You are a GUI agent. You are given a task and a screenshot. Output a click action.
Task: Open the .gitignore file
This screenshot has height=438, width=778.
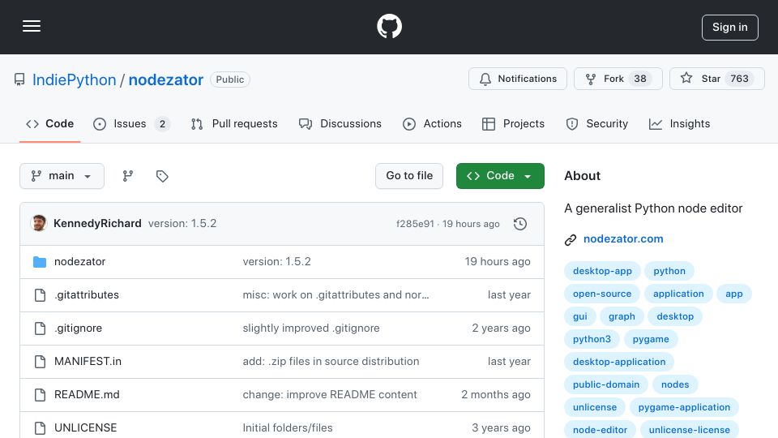[x=78, y=328]
